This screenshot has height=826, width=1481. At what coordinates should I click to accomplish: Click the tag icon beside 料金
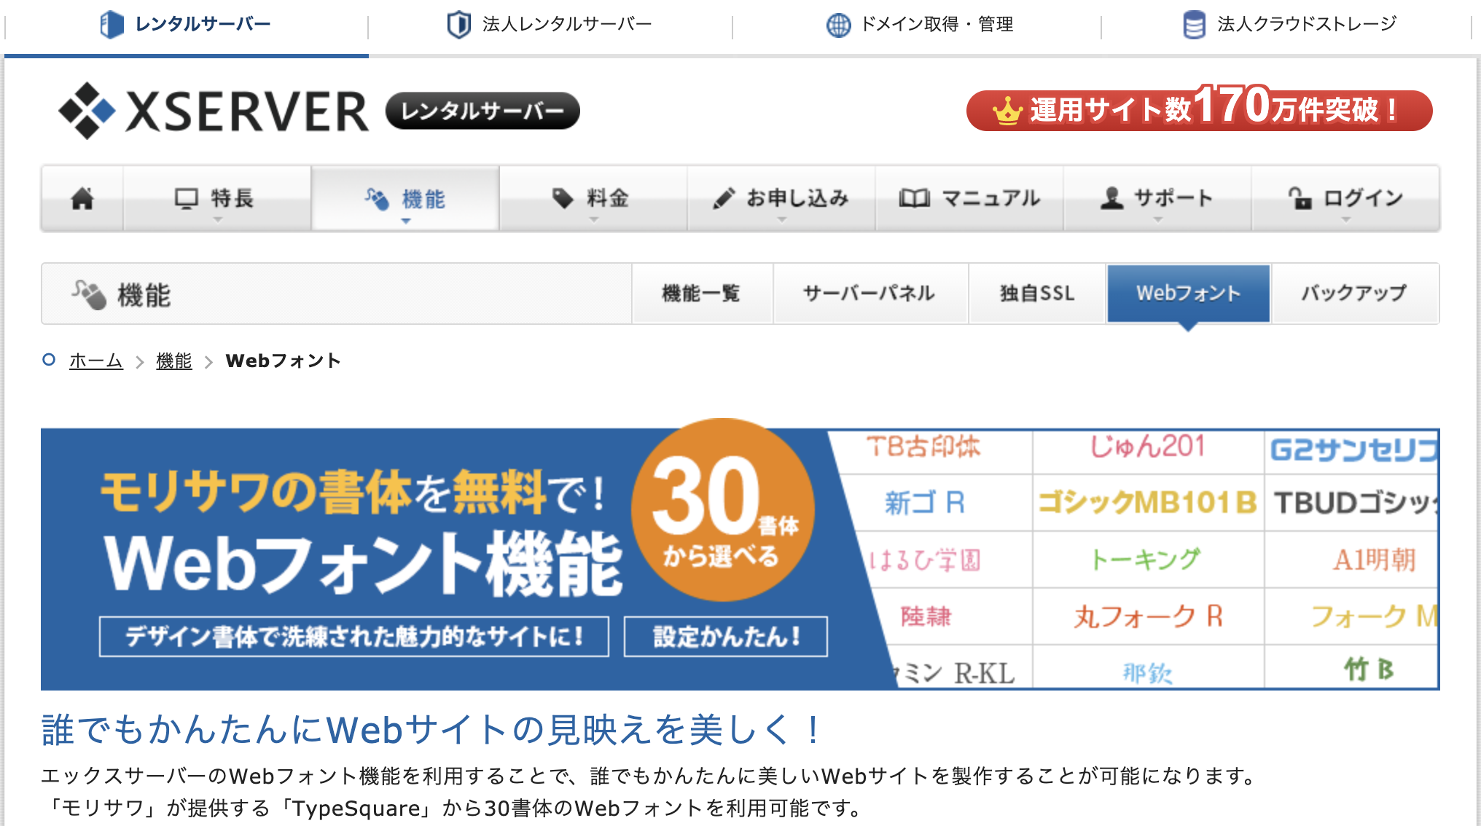563,198
